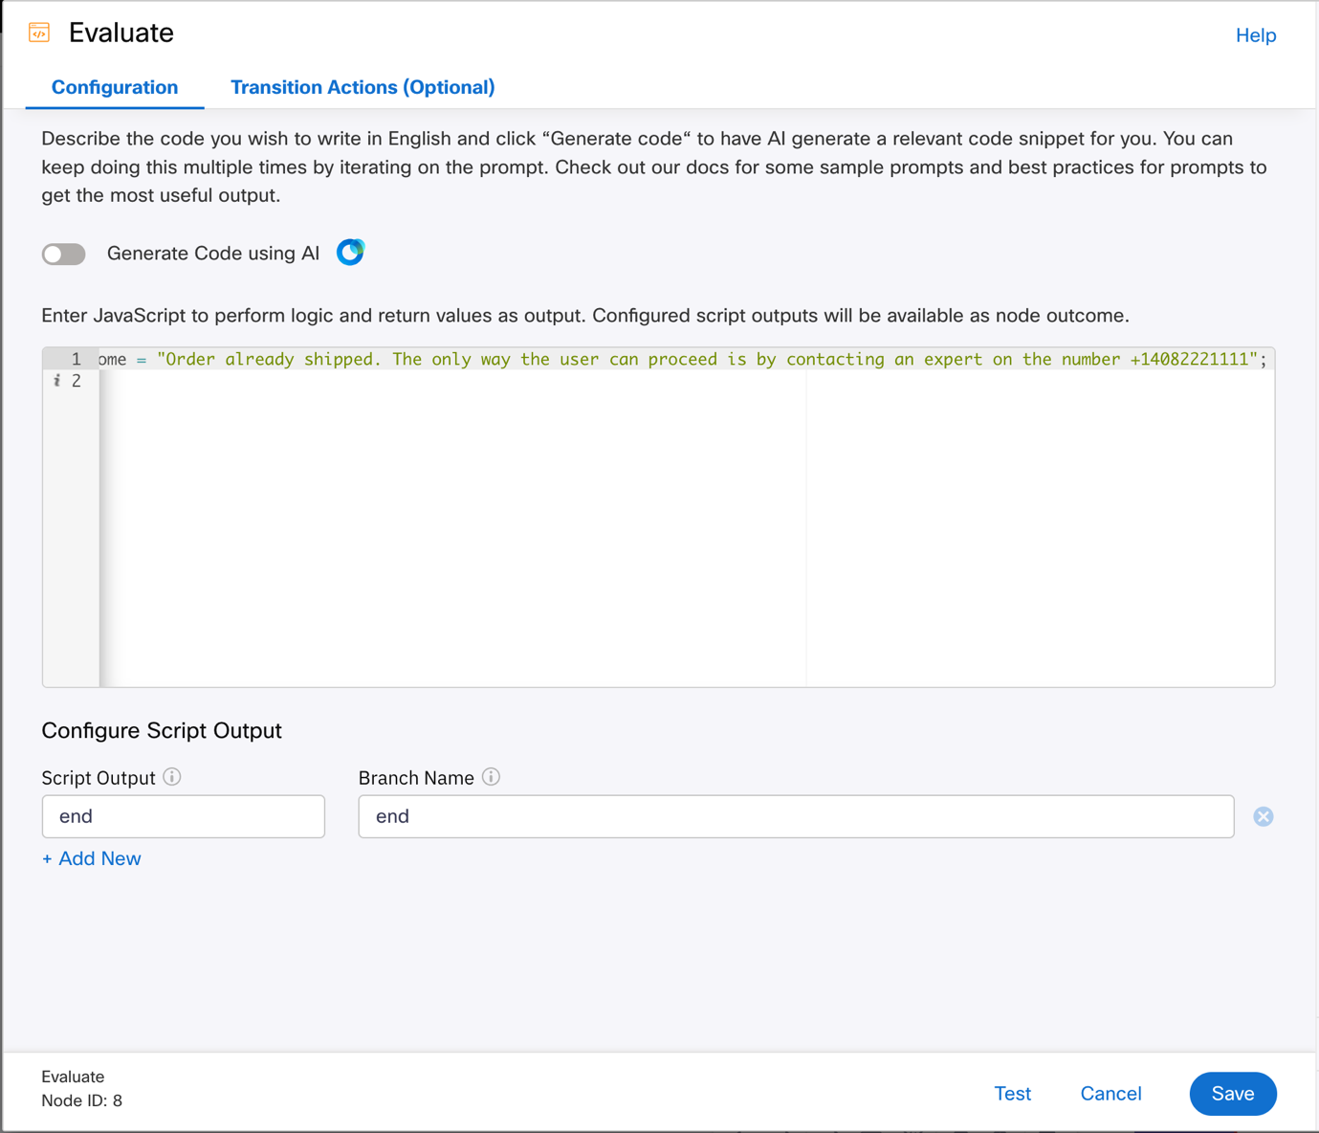Save the Evaluate node configuration

(x=1232, y=1093)
